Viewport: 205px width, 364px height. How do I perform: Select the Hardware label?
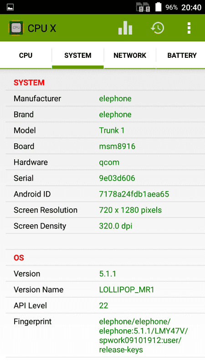point(31,162)
